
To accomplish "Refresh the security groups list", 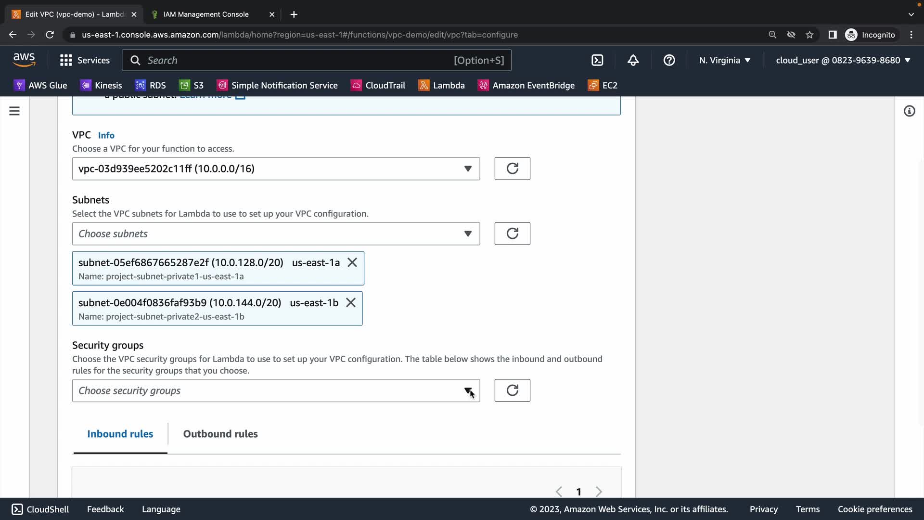I will click(x=512, y=390).
